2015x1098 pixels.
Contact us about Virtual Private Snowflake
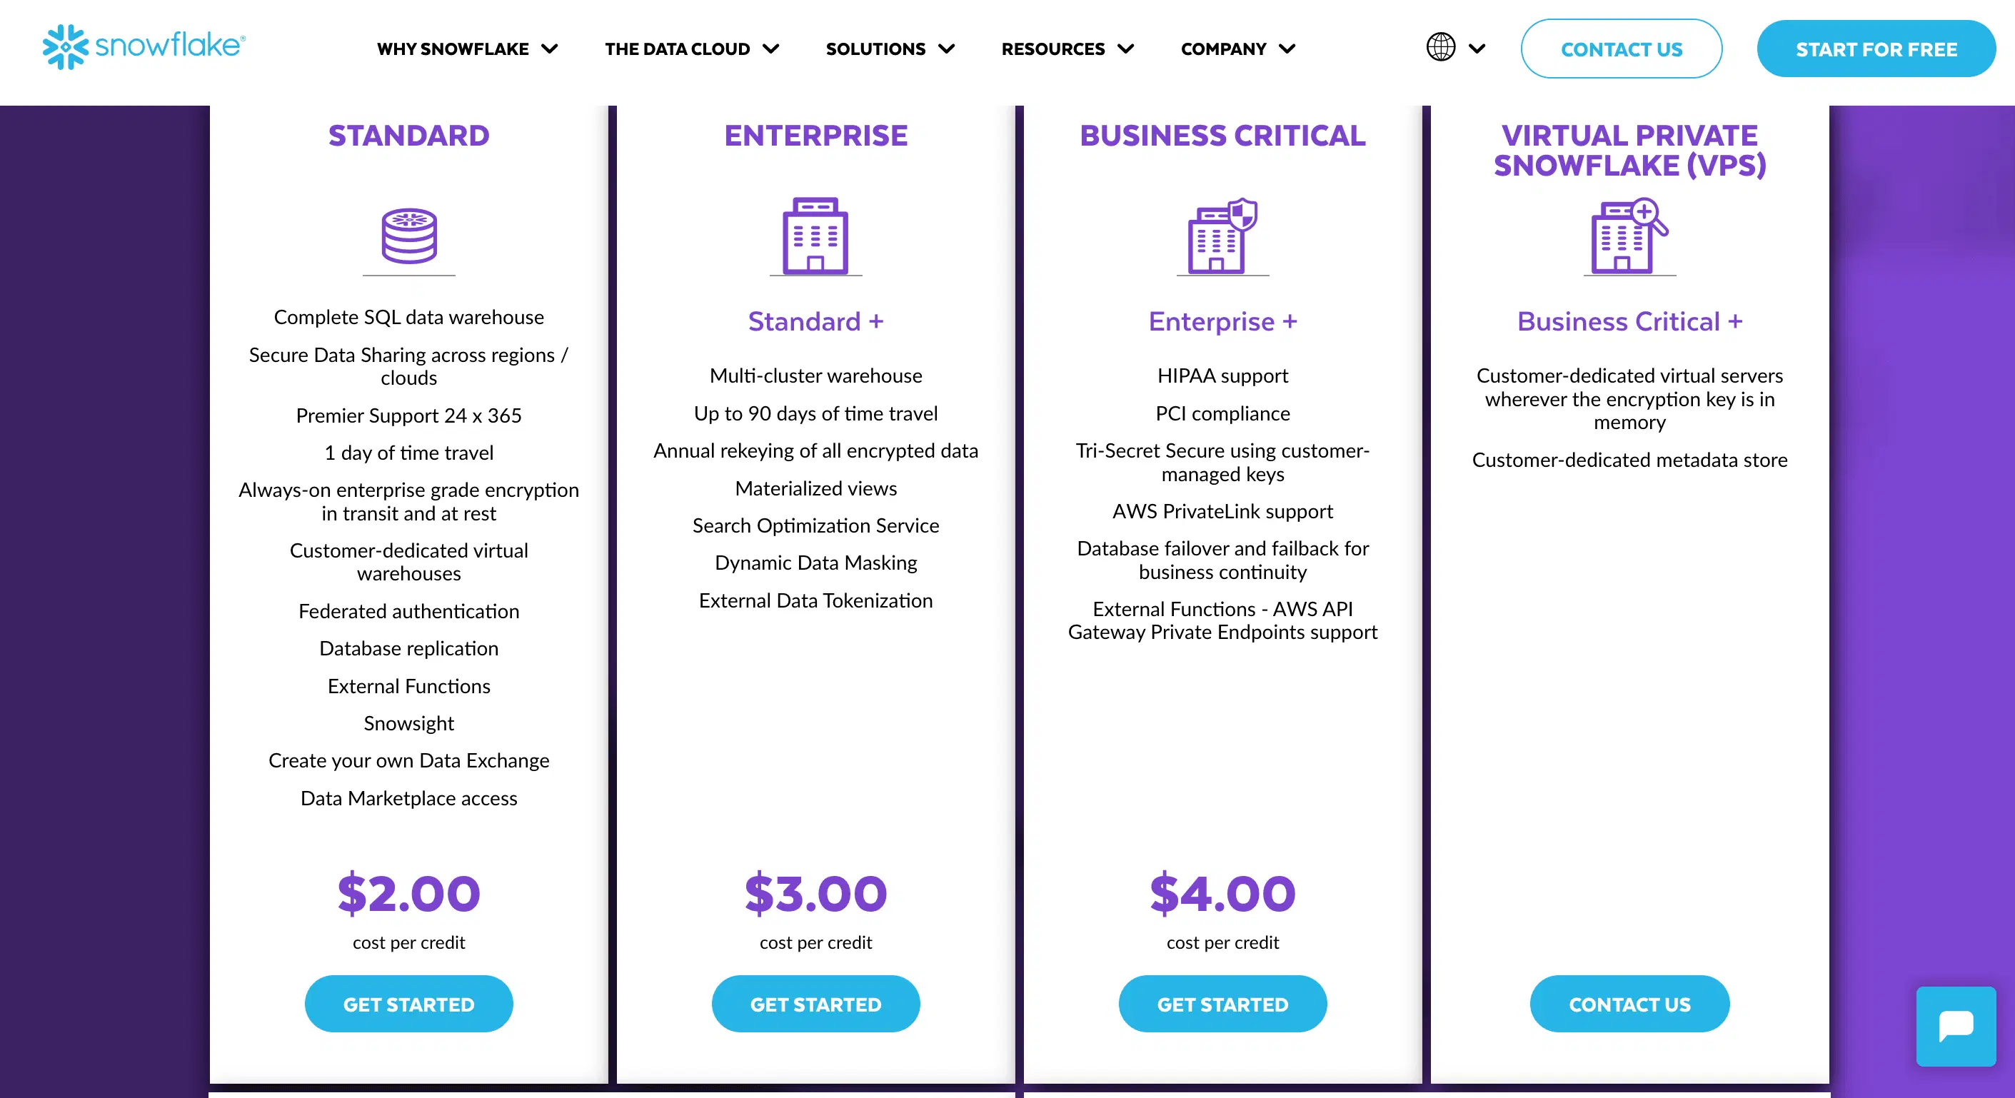pyautogui.click(x=1629, y=1003)
